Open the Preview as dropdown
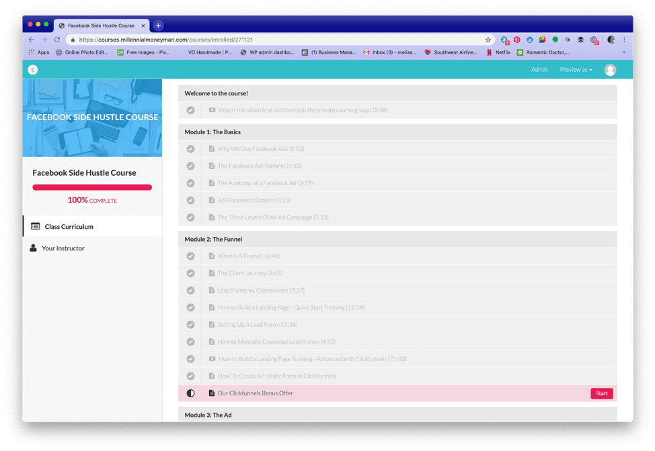The height and width of the screenshot is (451, 655). coord(576,70)
